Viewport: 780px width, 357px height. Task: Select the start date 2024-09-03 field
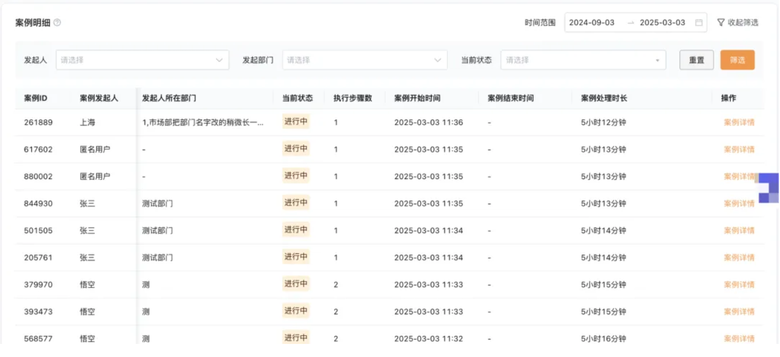(x=592, y=22)
